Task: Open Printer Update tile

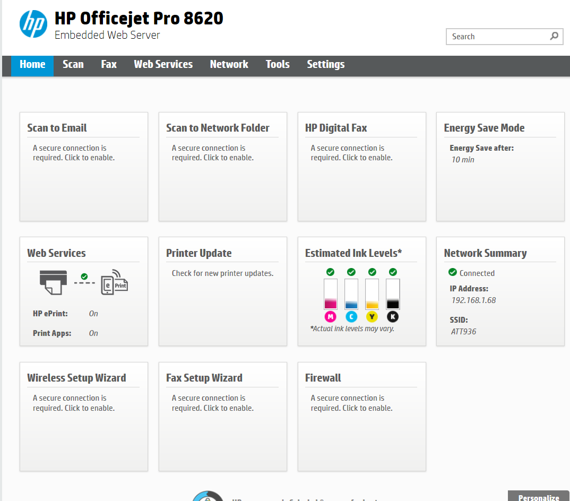Action: click(222, 291)
